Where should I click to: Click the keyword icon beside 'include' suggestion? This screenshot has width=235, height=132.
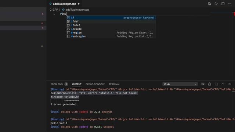[x=69, y=29]
